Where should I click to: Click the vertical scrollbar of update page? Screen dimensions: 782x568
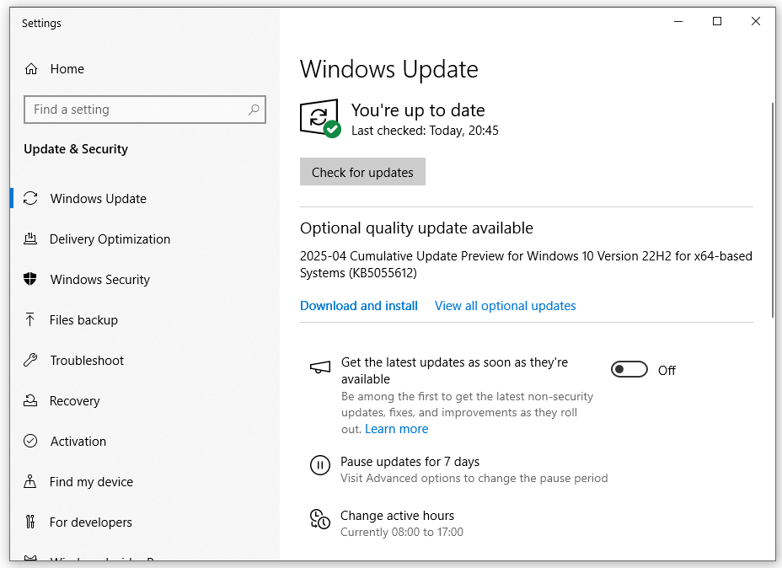coord(773,210)
